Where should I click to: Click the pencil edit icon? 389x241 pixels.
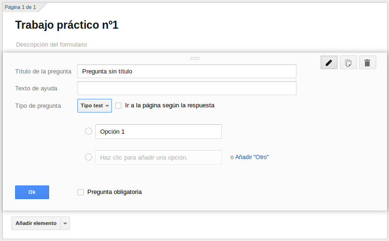[x=329, y=63]
